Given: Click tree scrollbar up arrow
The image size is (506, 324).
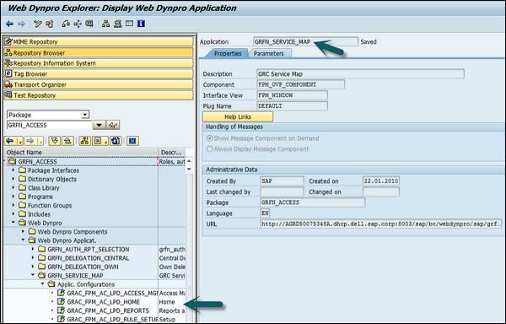Looking at the screenshot, I should point(190,161).
